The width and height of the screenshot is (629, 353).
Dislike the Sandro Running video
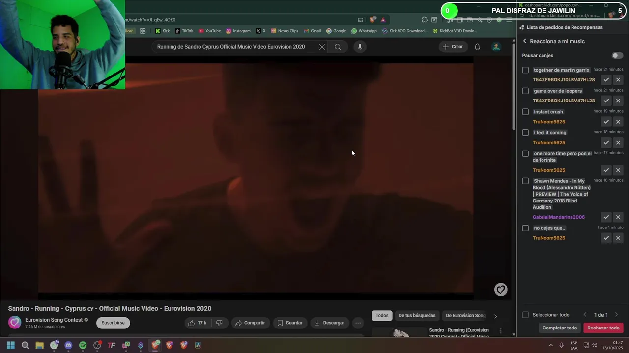coord(219,323)
